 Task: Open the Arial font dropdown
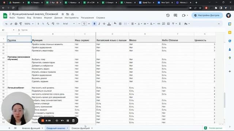tap(69, 24)
